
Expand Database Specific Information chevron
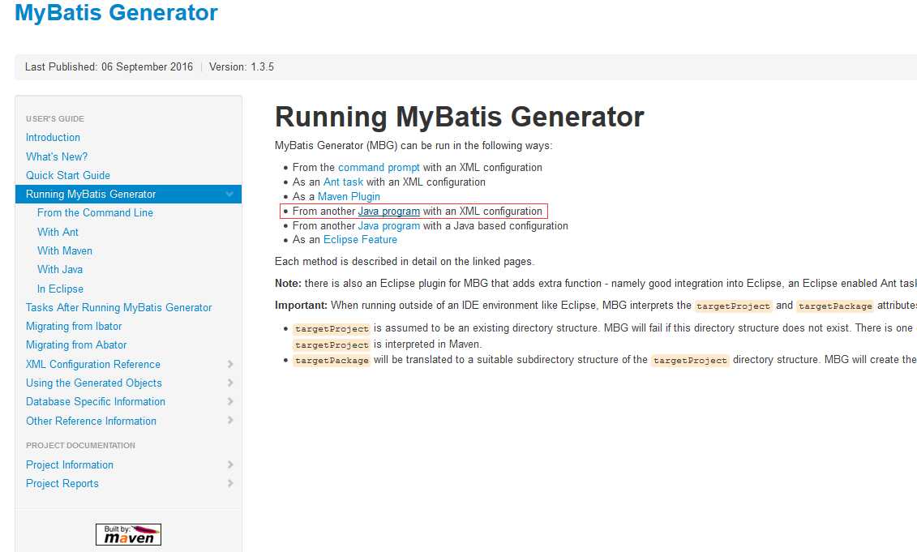coord(229,402)
